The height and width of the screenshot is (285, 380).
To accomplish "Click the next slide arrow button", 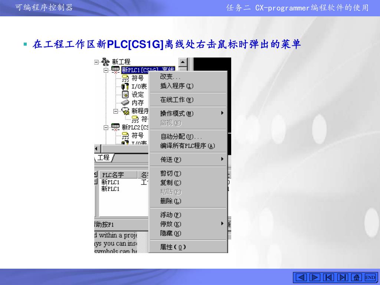I will pos(315,277).
